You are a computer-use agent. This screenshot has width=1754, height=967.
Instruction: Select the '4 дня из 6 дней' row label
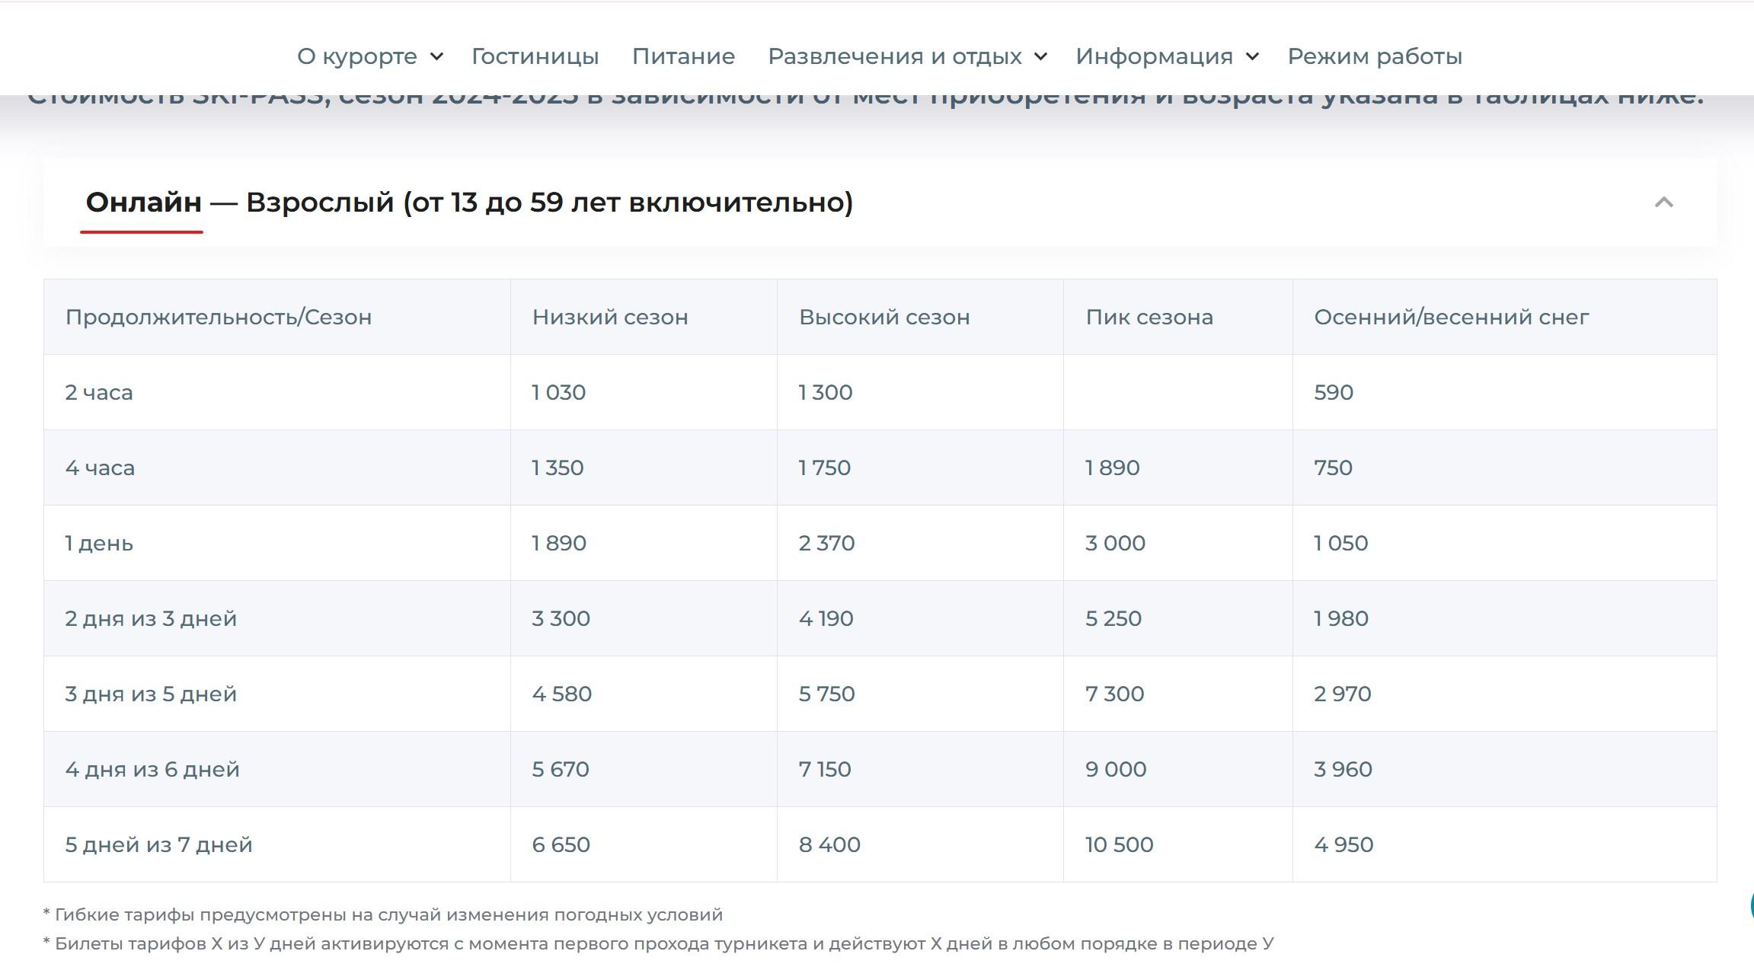[x=152, y=769]
